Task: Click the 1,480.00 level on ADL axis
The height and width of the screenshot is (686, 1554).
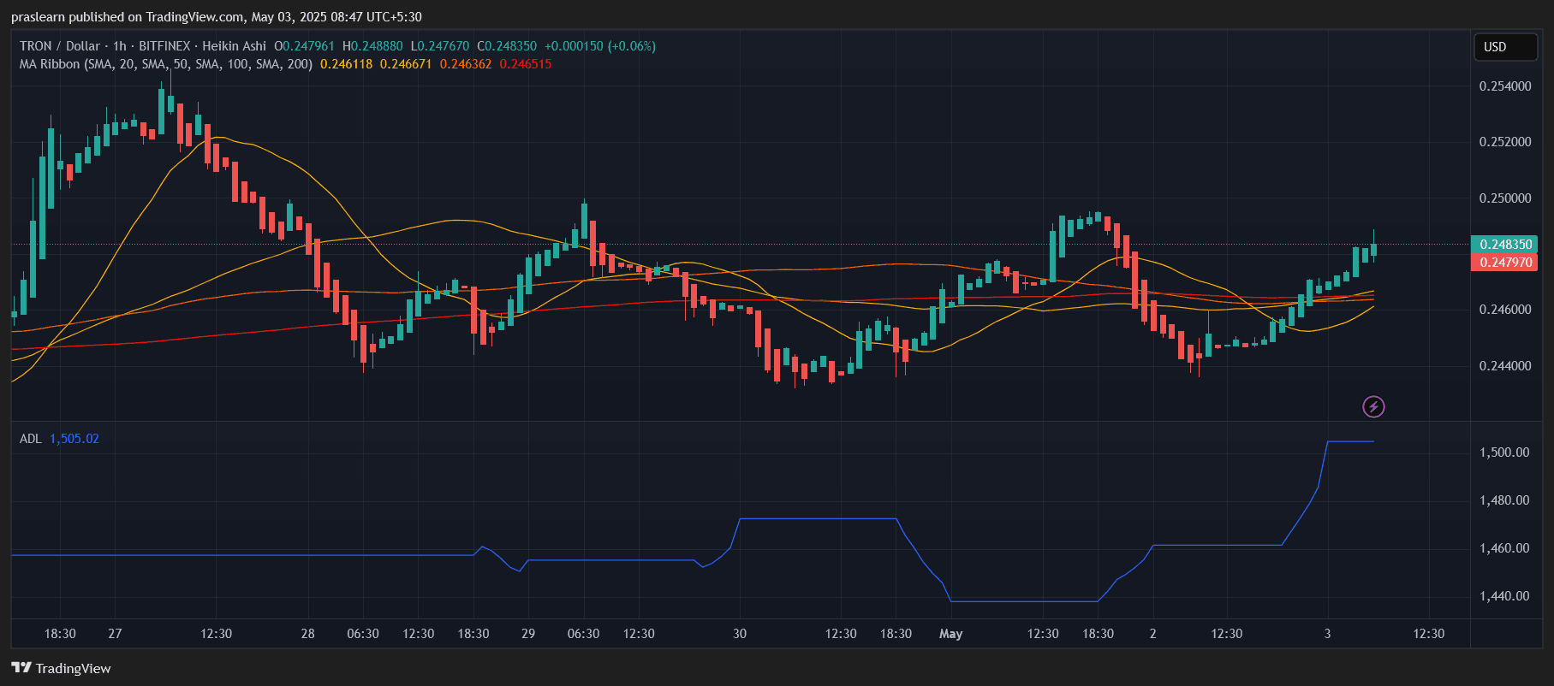Action: pos(1503,500)
